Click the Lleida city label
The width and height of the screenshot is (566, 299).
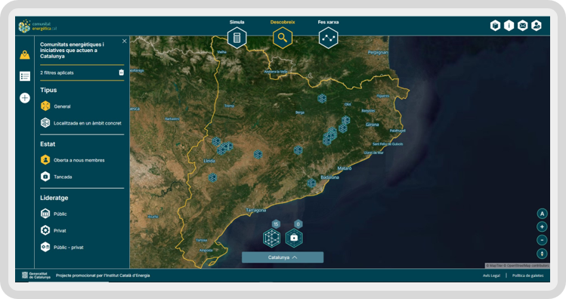point(209,161)
